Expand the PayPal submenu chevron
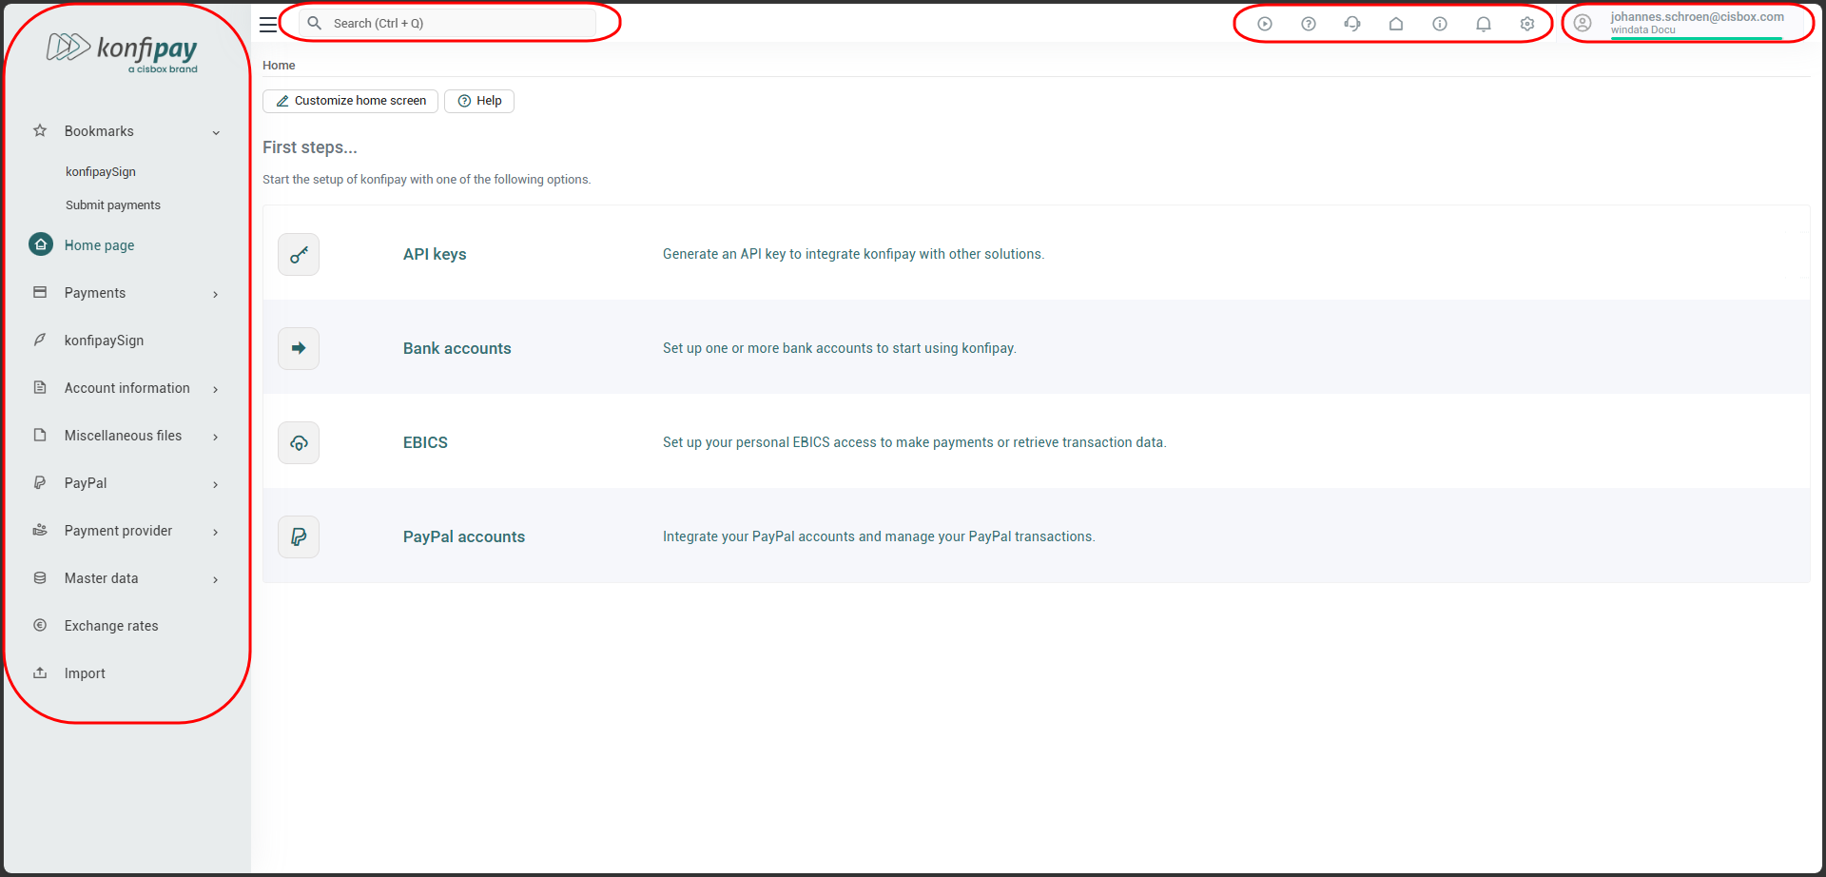 [x=216, y=484]
